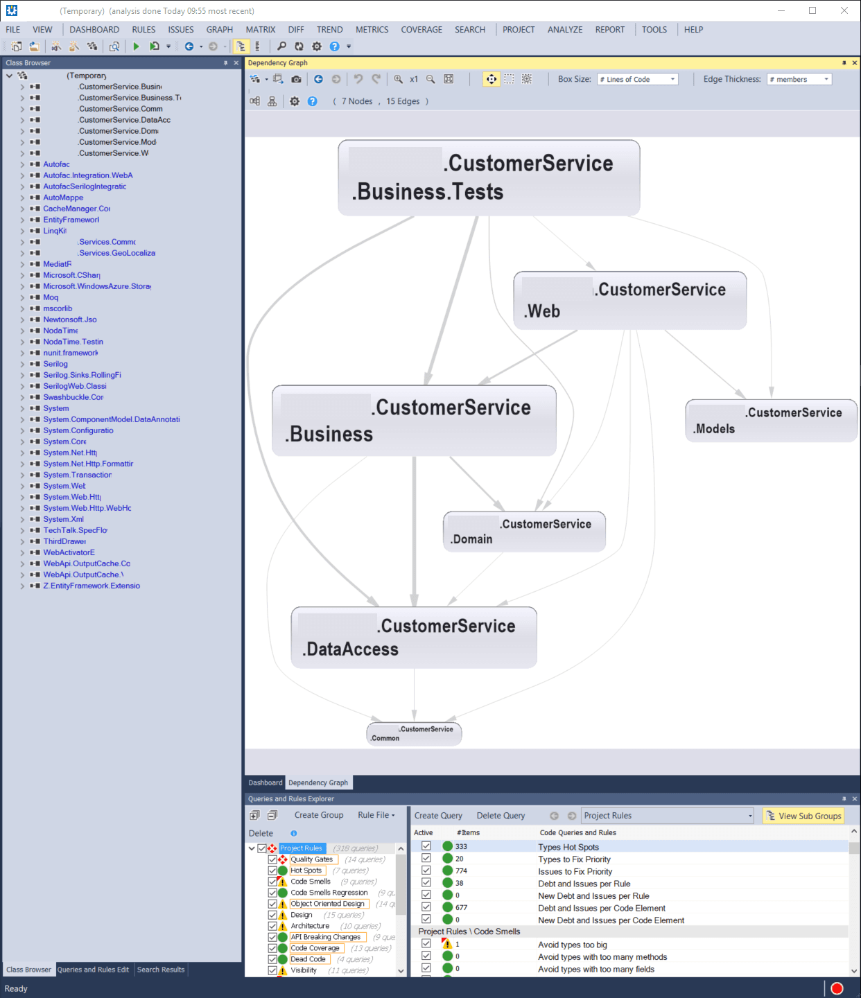
Task: Open the Dependency Graph settings gear
Action: pos(295,101)
